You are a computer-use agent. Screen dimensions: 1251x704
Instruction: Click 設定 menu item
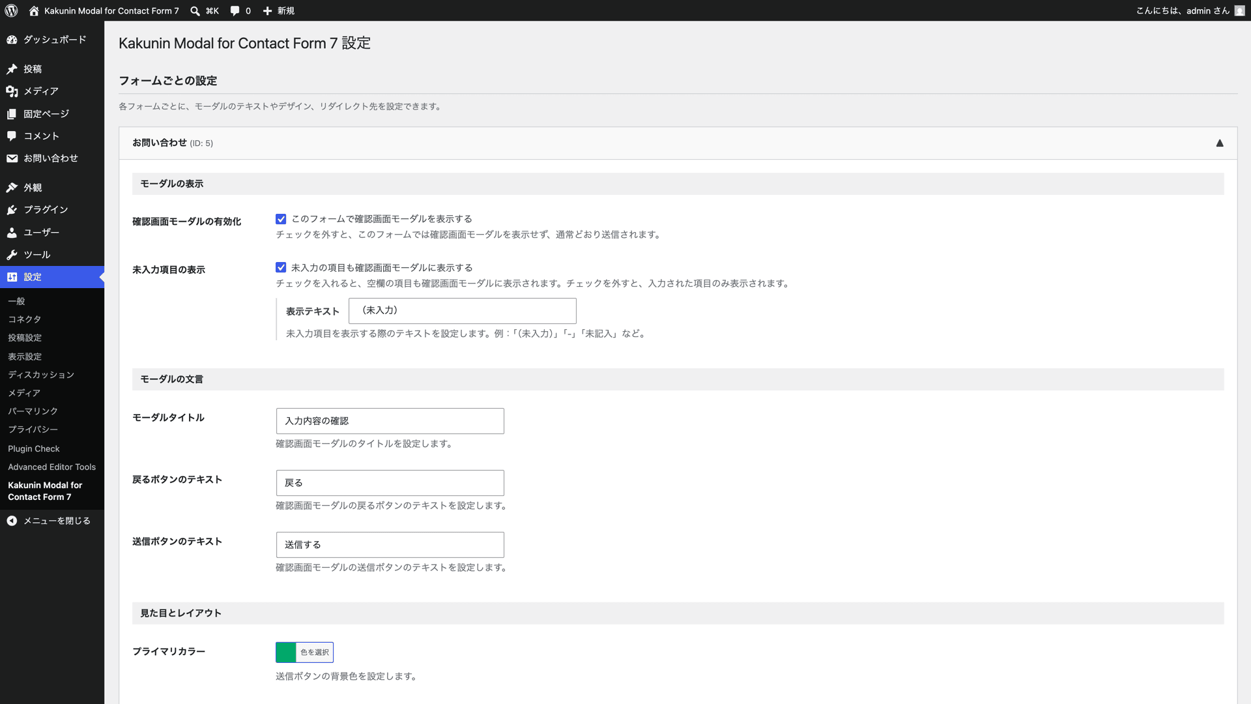[x=52, y=277]
